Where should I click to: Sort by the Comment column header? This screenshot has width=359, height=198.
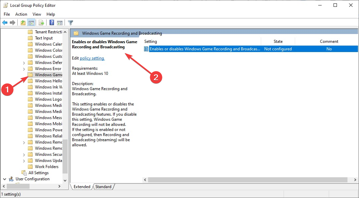click(329, 41)
